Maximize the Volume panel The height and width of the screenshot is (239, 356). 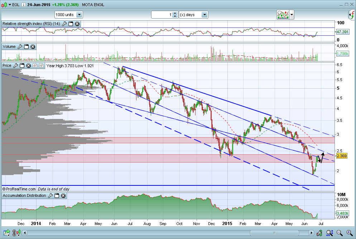pos(27,47)
